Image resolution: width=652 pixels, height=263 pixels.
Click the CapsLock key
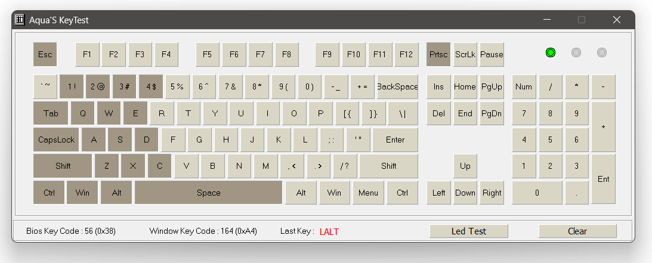pyautogui.click(x=56, y=140)
